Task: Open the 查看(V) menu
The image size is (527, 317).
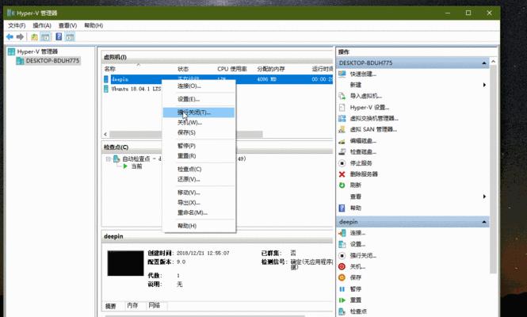Action: [67, 25]
